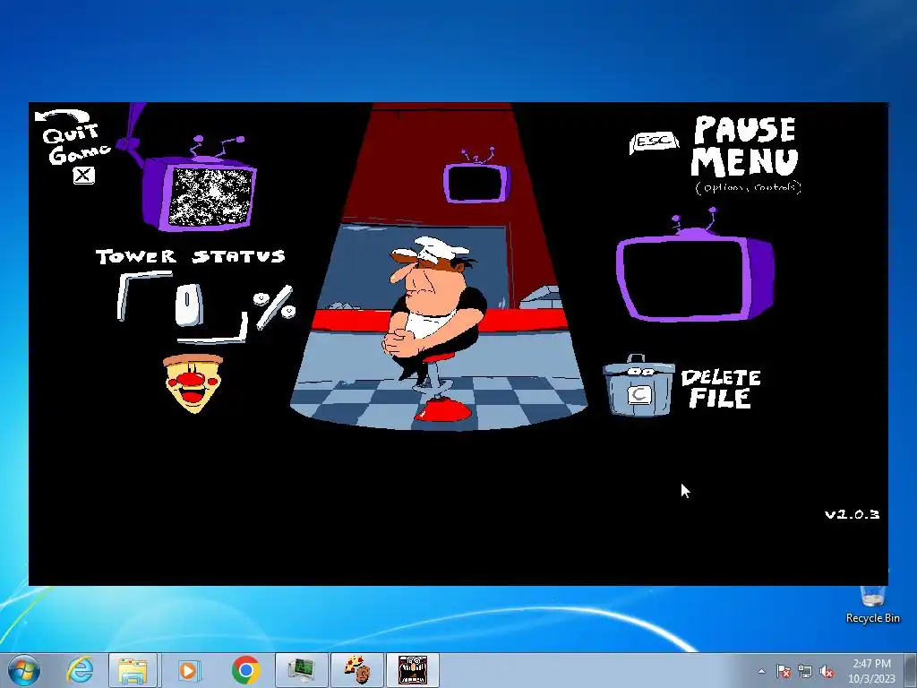The height and width of the screenshot is (688, 917).
Task: Click the muted volume tray icon
Action: tap(827, 671)
